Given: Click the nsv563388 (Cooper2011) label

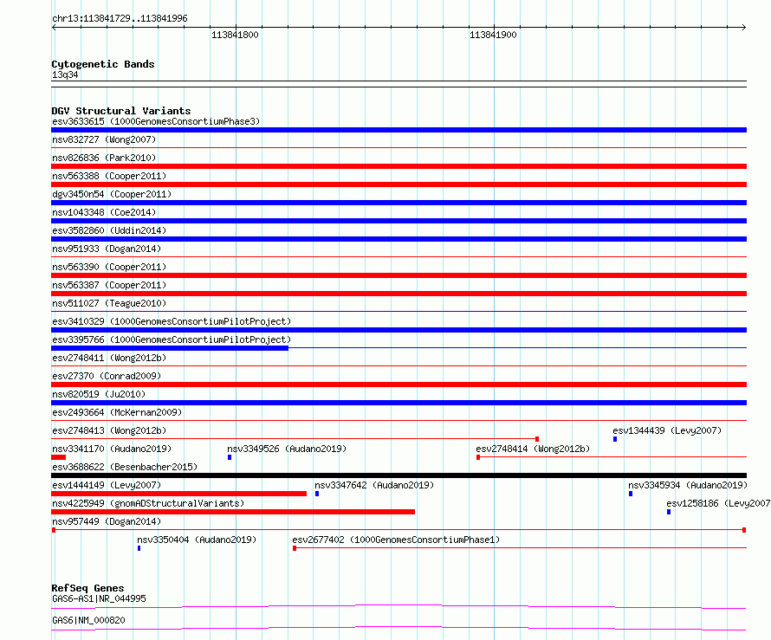Looking at the screenshot, I should coord(109,176).
